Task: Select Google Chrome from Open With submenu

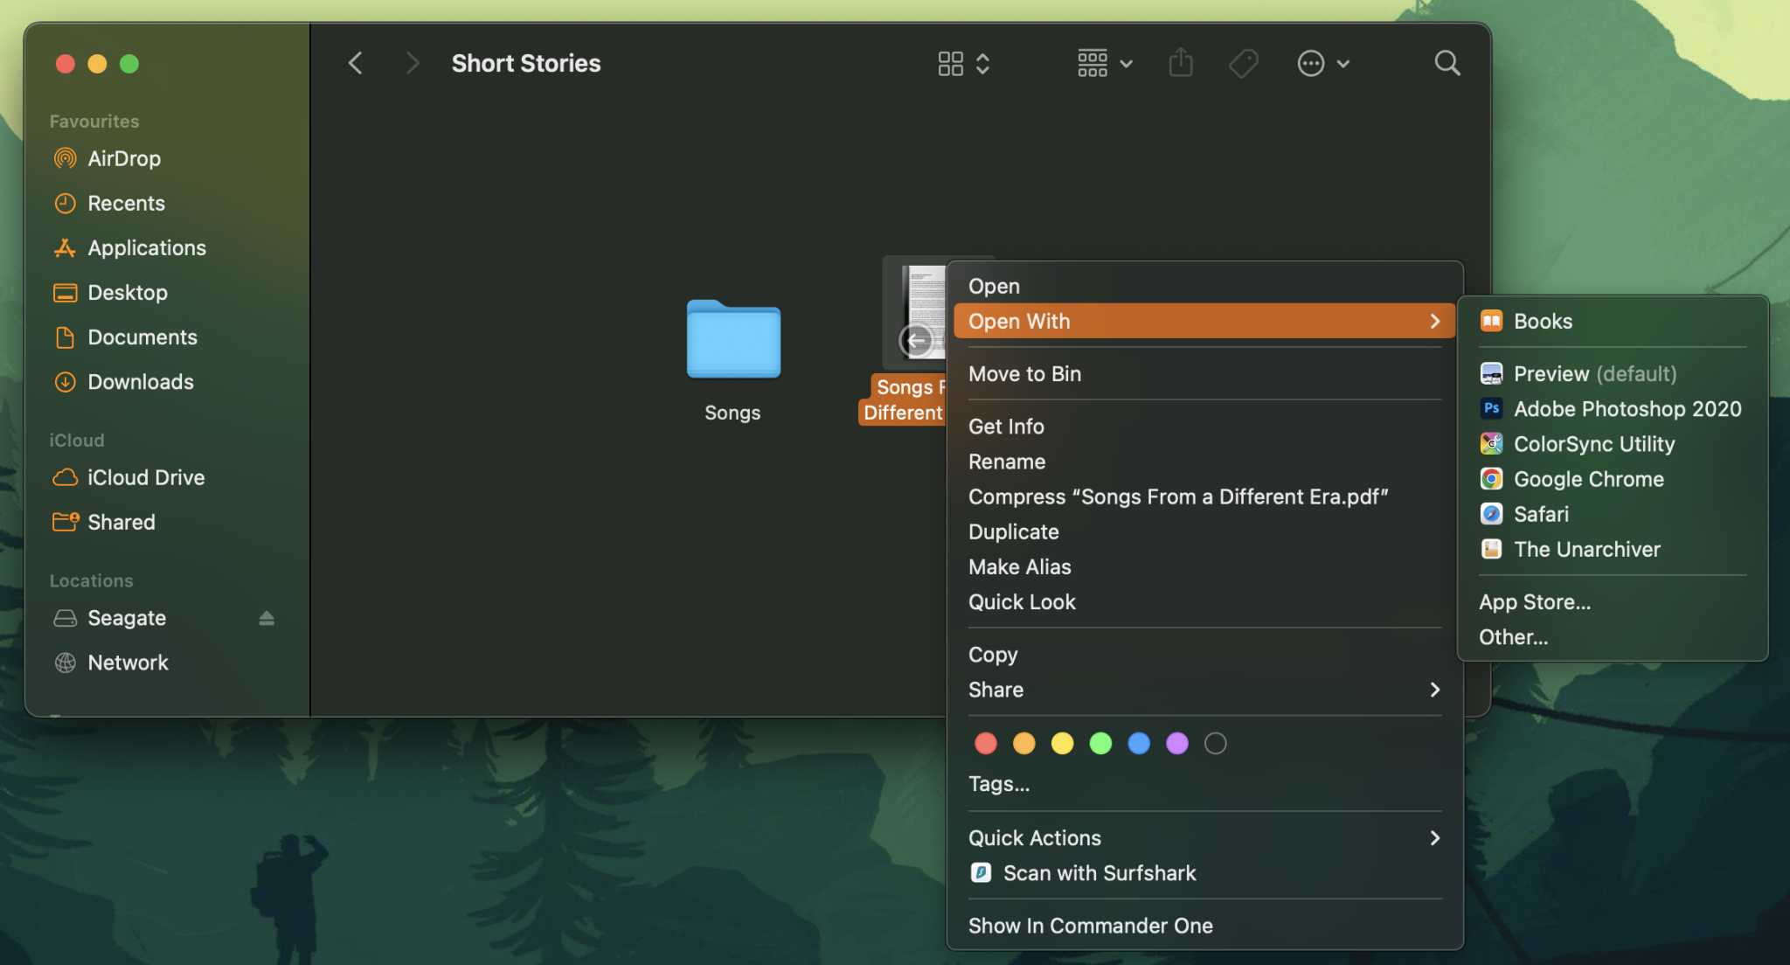Action: [x=1588, y=479]
